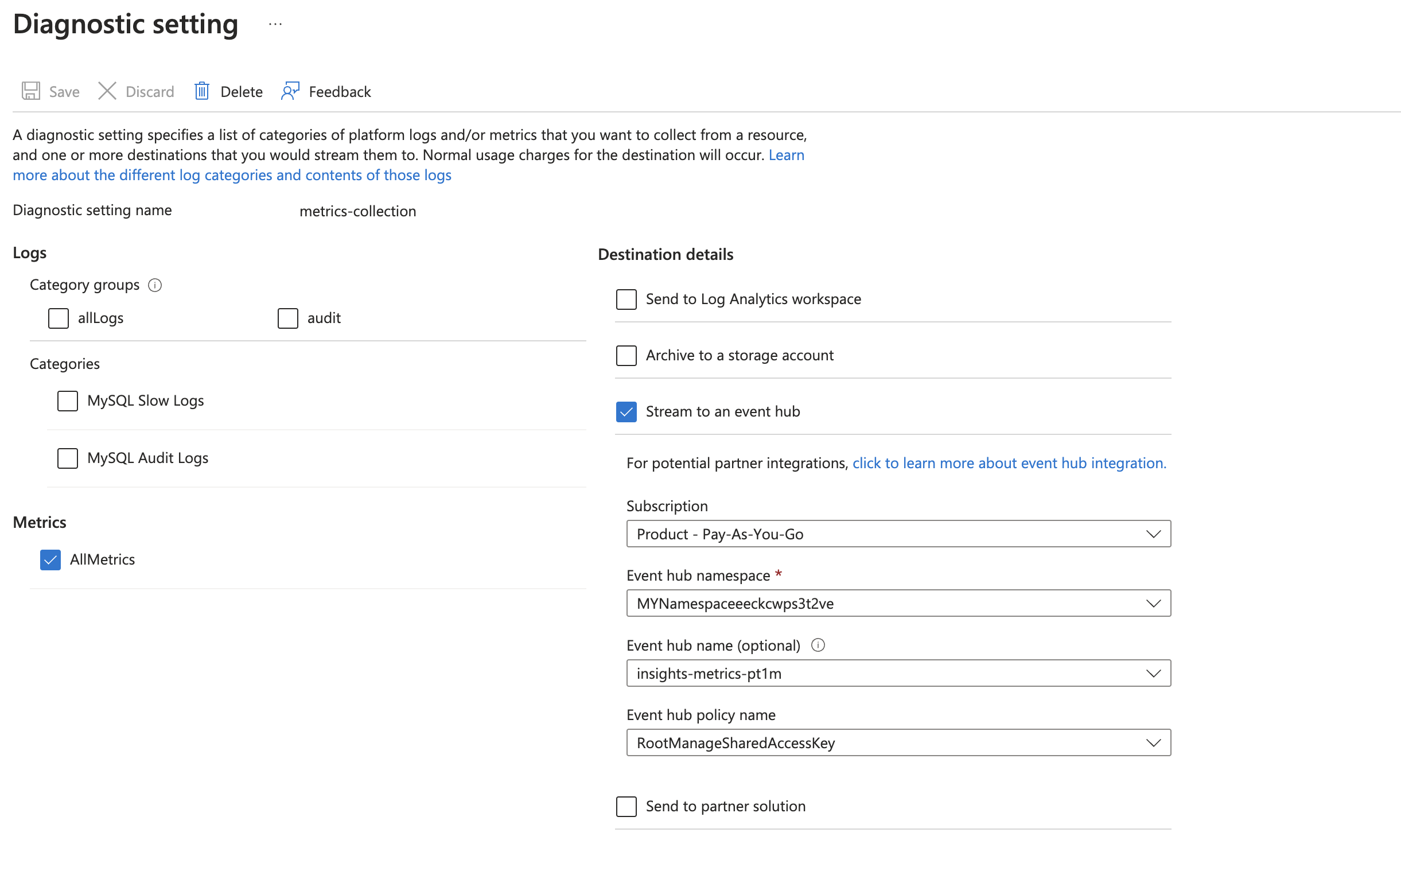Open the Event hub name dropdown
The image size is (1401, 879).
(898, 673)
